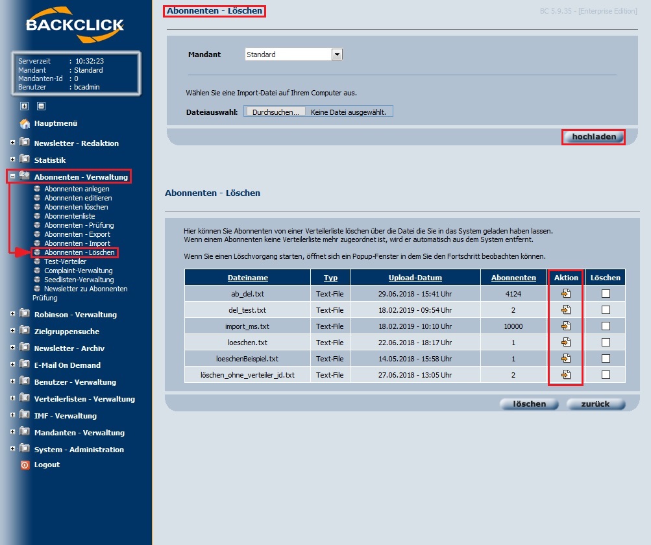Image resolution: width=651 pixels, height=545 pixels.
Task: Expand the Newsletter - Redaktion menu
Action: pyautogui.click(x=12, y=142)
